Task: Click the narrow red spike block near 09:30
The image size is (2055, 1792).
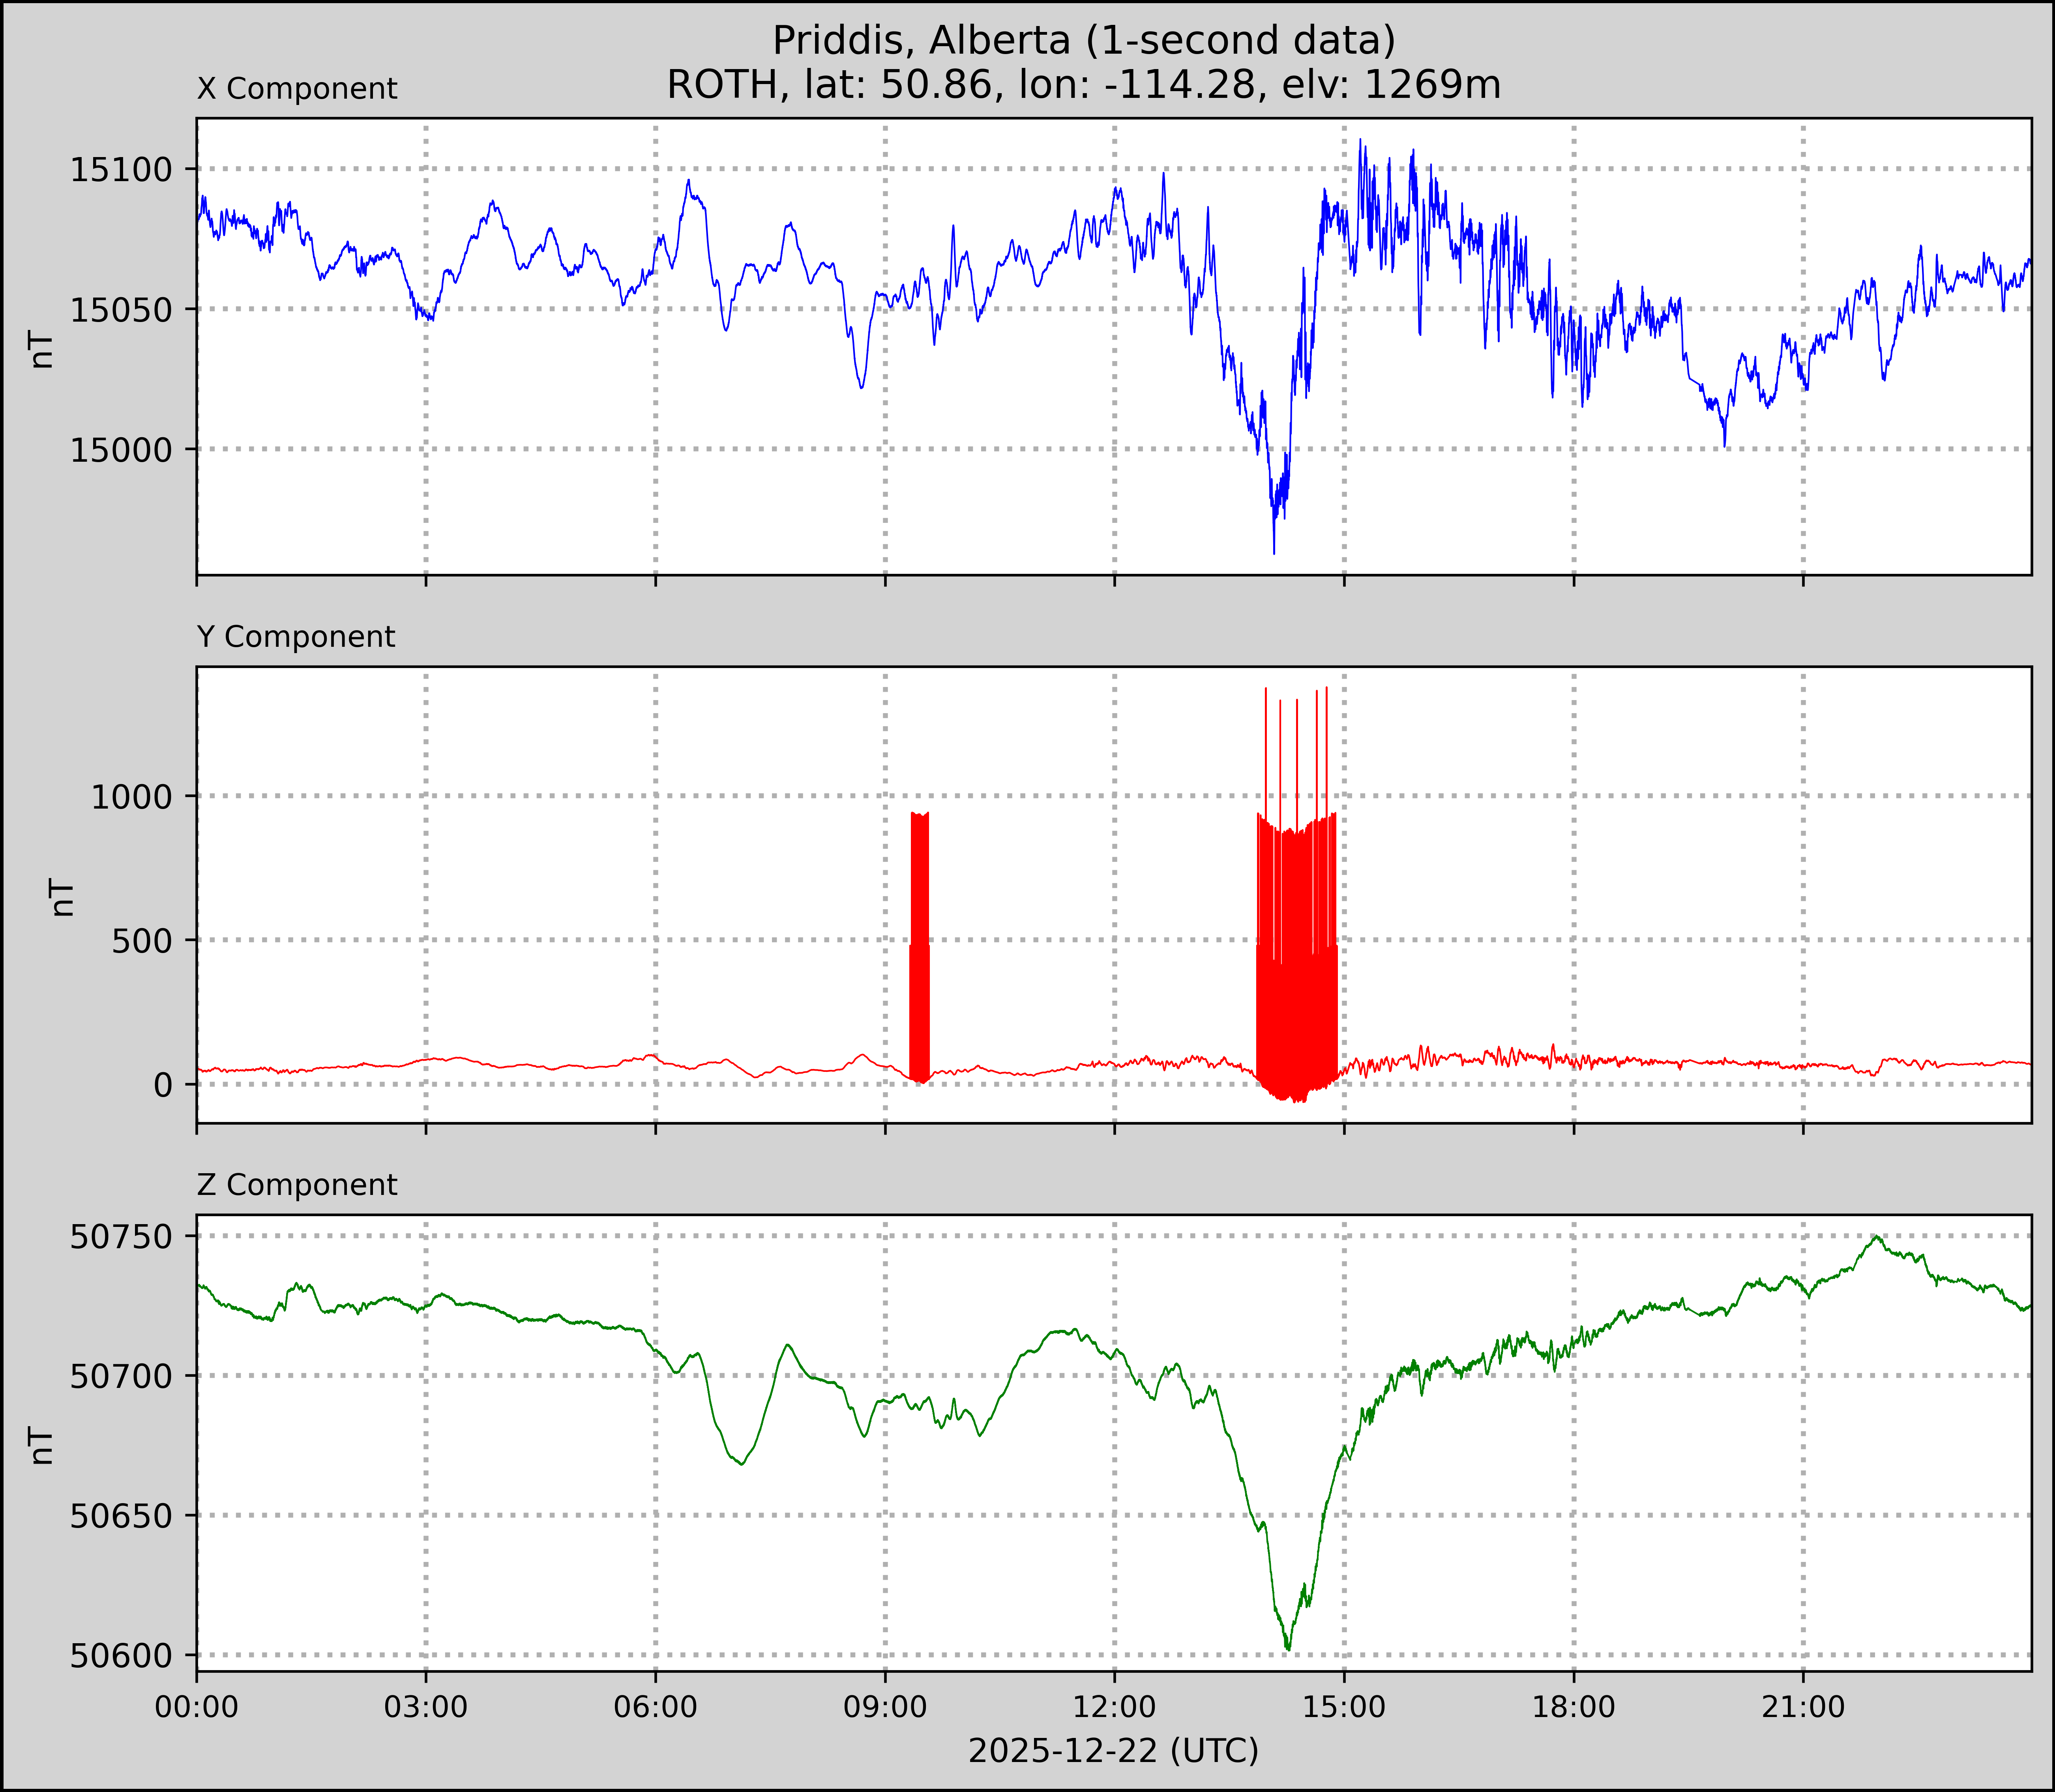Action: click(x=919, y=940)
